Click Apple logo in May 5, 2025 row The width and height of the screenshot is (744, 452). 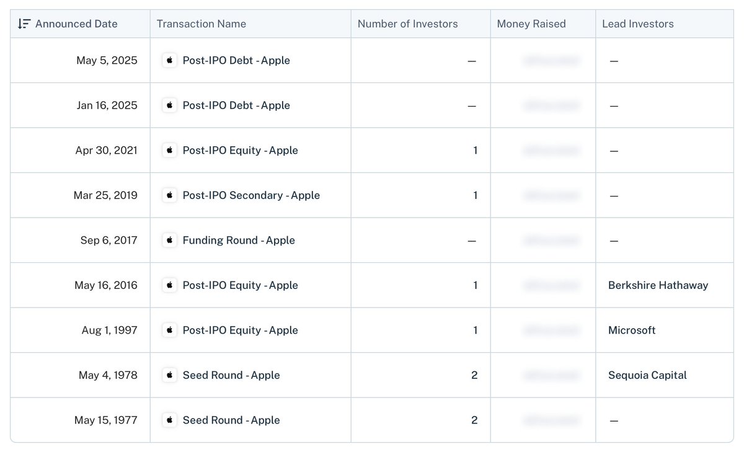point(169,60)
